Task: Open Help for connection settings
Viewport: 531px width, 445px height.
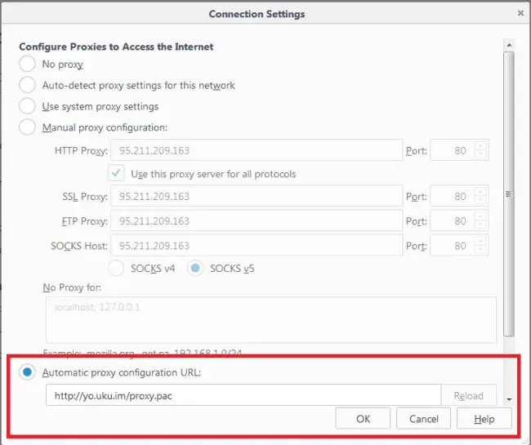Action: [484, 419]
